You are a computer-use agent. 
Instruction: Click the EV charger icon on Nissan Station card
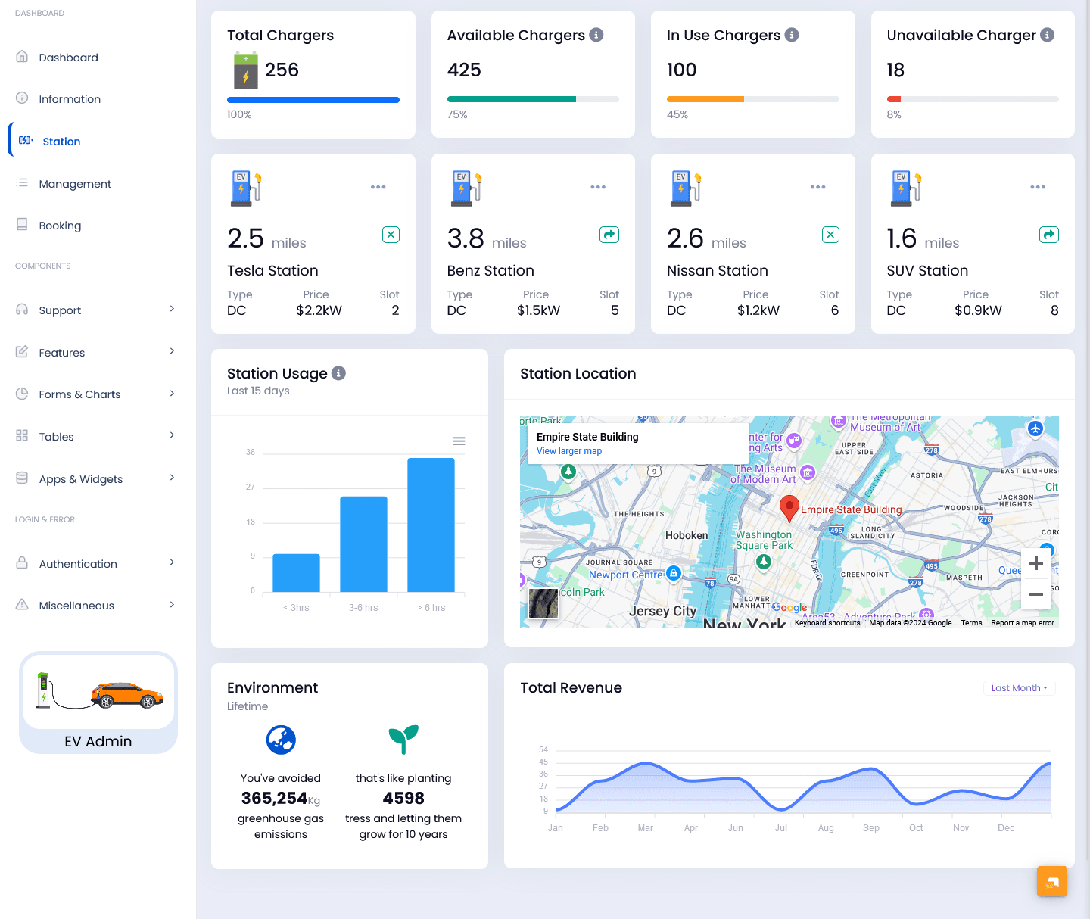pyautogui.click(x=686, y=188)
